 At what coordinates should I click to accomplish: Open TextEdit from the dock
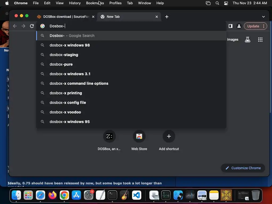pyautogui.click(x=100, y=195)
